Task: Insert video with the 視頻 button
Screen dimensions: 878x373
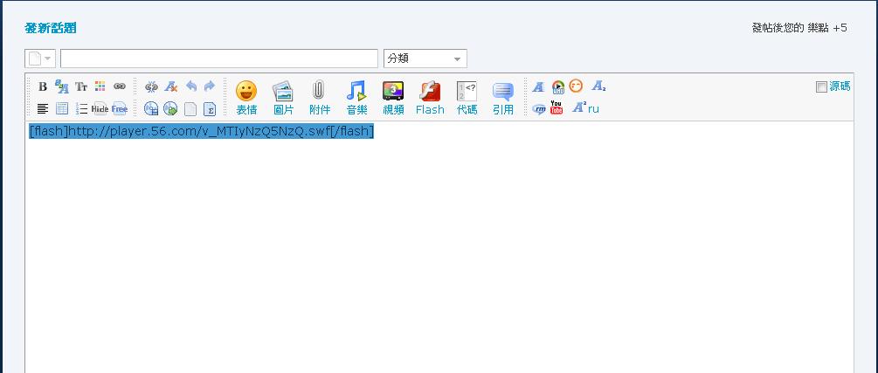Action: tap(393, 98)
